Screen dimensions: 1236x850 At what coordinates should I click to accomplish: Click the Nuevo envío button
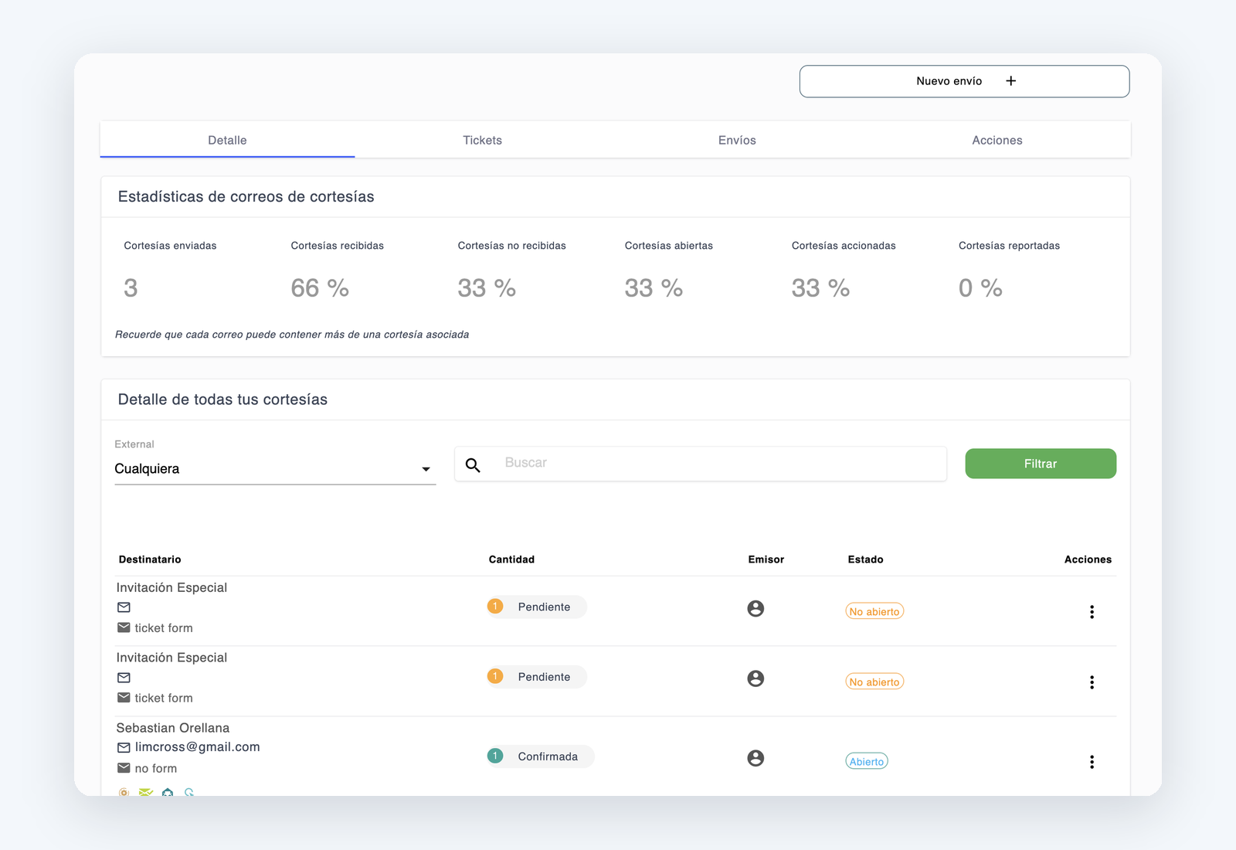pos(964,81)
